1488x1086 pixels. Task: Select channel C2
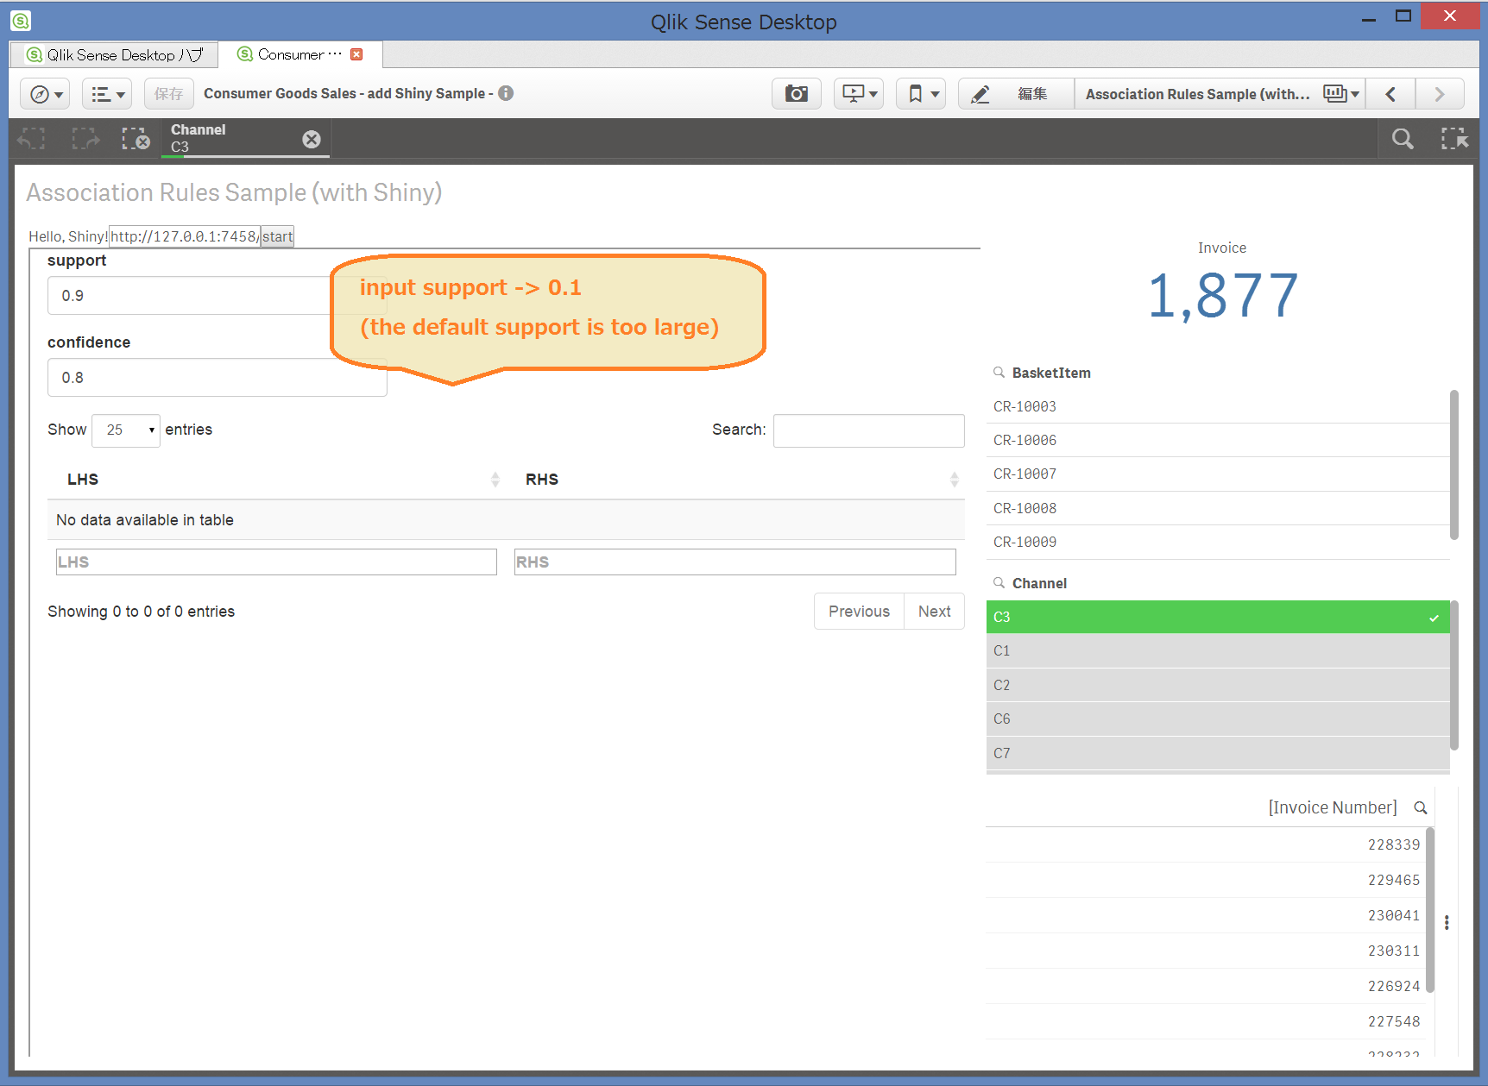tap(1217, 685)
